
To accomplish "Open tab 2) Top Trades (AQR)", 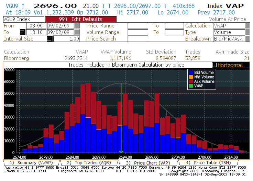I will (x=89, y=163).
